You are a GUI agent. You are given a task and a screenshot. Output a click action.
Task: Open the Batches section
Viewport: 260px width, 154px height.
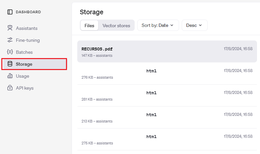coord(24,52)
